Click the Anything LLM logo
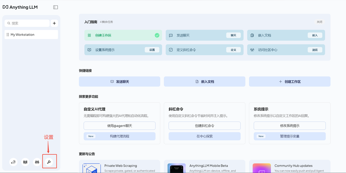 click(20, 7)
